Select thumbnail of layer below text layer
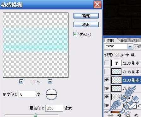 pyautogui.click(x=116, y=72)
